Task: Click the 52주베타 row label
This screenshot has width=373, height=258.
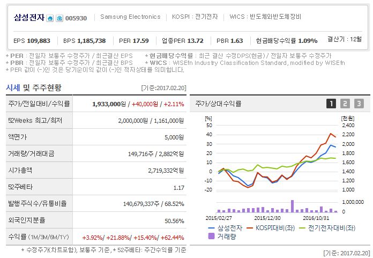Action: click(20, 187)
